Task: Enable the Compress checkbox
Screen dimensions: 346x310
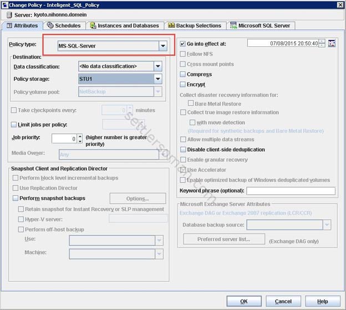Action: (x=183, y=74)
